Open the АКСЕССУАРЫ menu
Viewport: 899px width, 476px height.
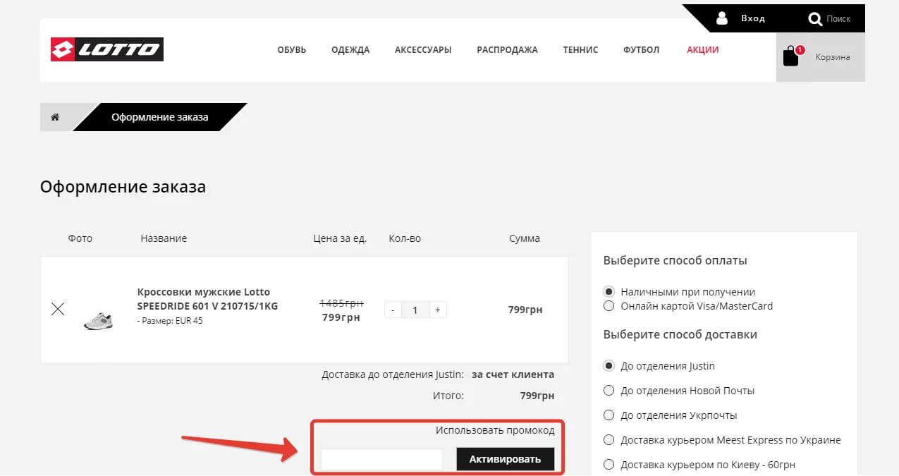pos(423,50)
